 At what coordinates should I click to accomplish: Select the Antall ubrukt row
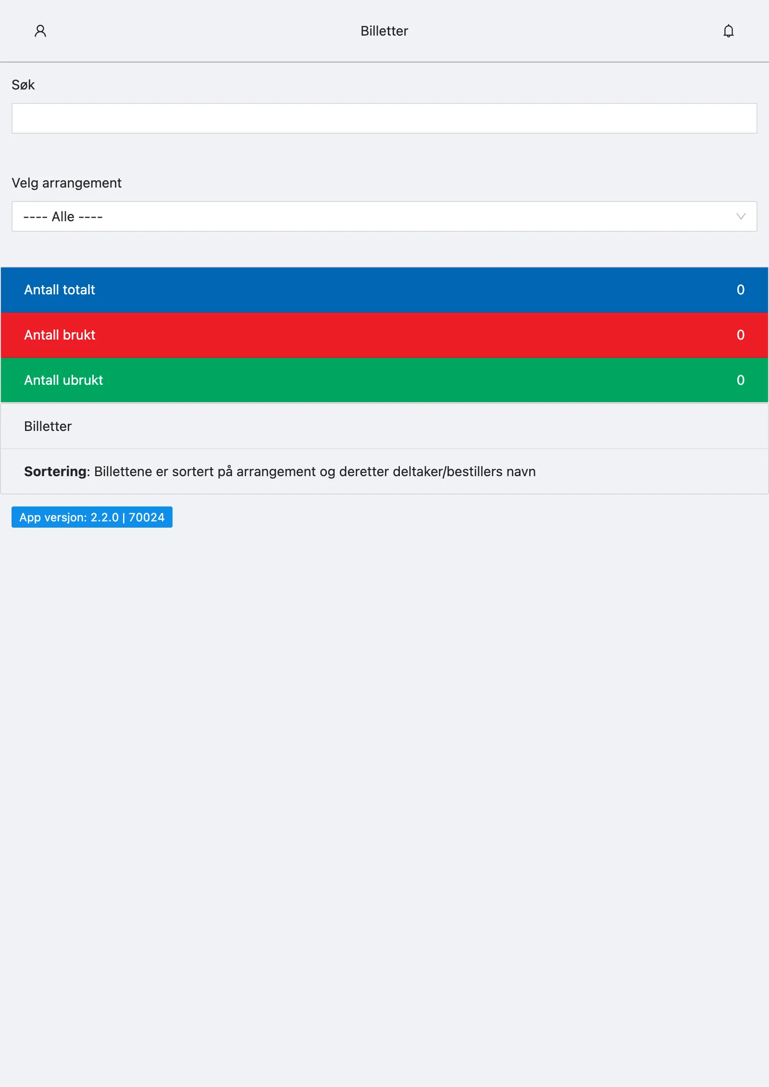coord(384,380)
